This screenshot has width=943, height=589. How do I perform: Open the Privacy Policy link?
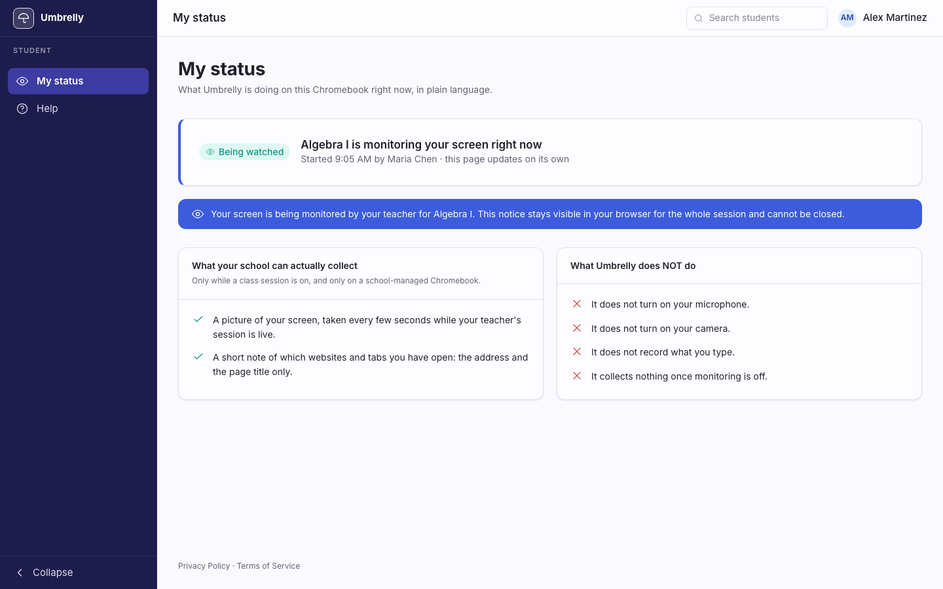204,566
